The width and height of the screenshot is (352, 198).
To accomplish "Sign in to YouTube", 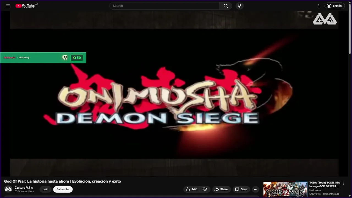I will [335, 6].
